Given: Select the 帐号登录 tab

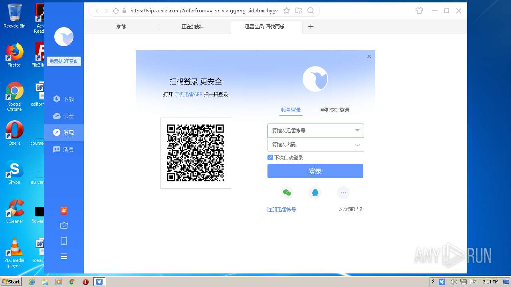Looking at the screenshot, I should pos(291,110).
